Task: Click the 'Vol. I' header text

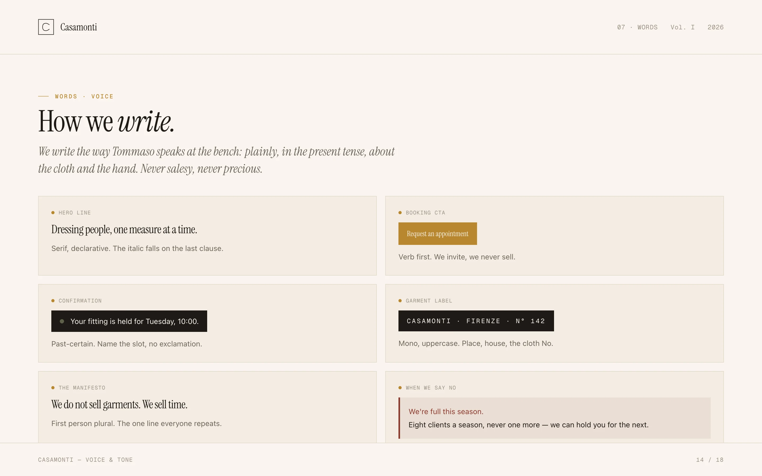Action: point(682,28)
